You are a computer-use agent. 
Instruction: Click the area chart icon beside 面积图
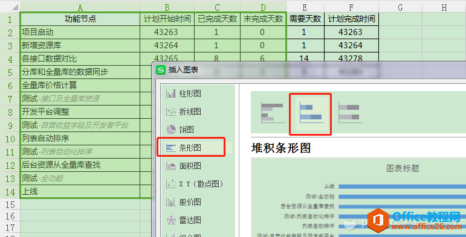171,166
